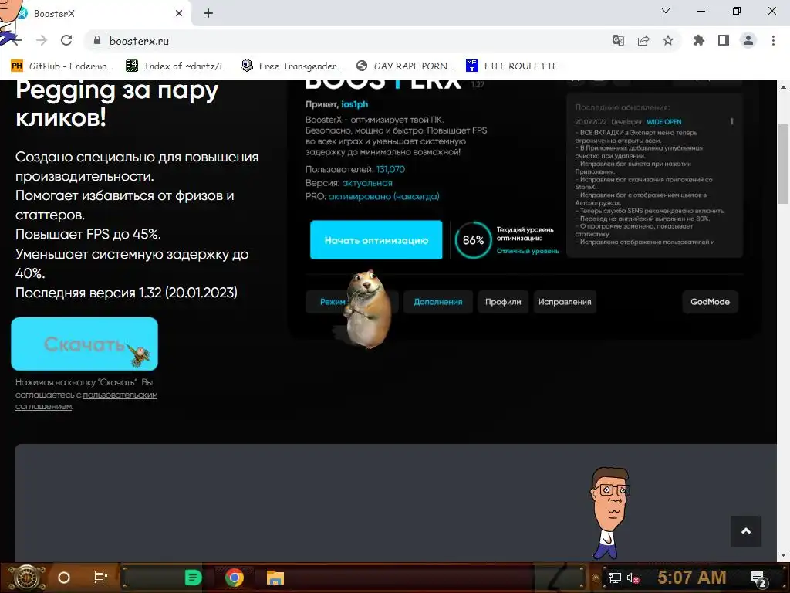
Task: Click the page vertical scrollbar thumb
Action: tap(783, 164)
